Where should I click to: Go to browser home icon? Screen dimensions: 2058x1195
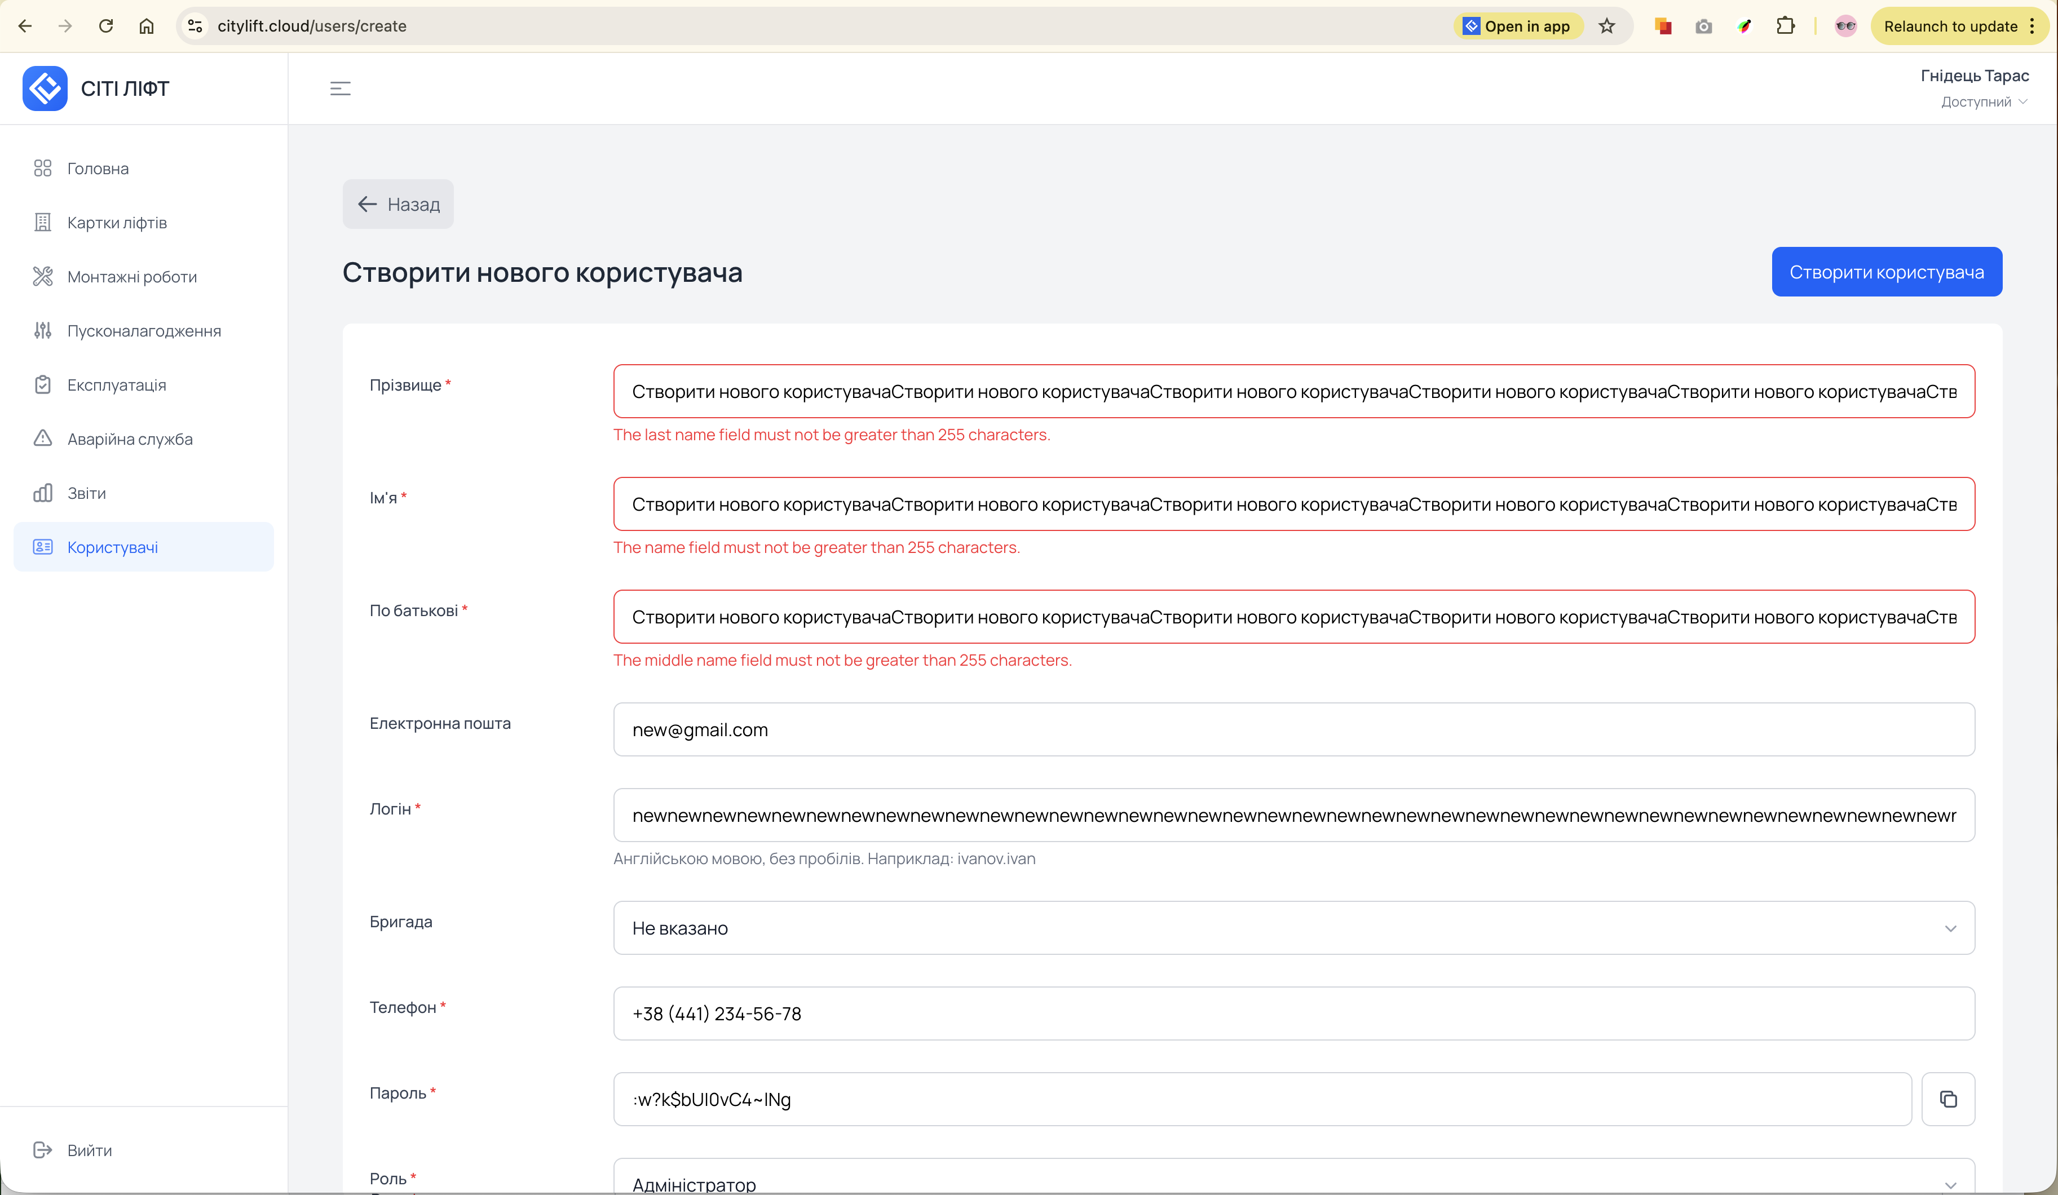click(x=147, y=26)
